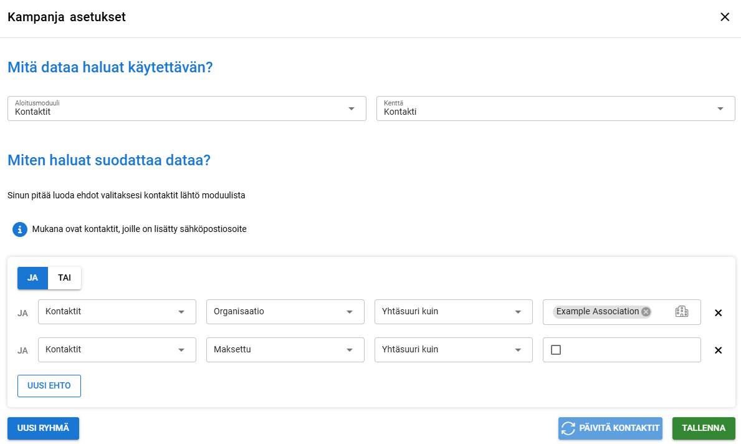Image resolution: width=741 pixels, height=444 pixels.
Task: Click refresh icon on Päivitä kontaktit
Action: tap(568, 428)
